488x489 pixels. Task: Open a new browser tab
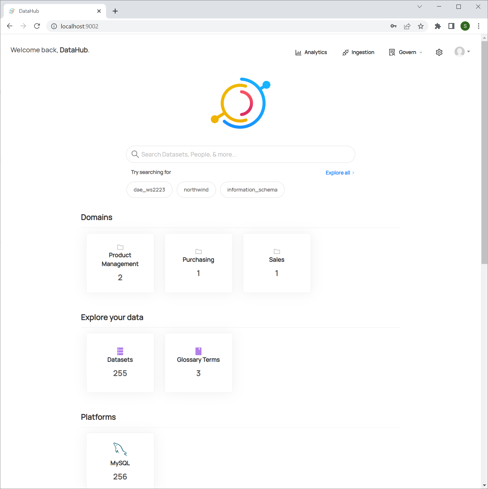coord(115,11)
